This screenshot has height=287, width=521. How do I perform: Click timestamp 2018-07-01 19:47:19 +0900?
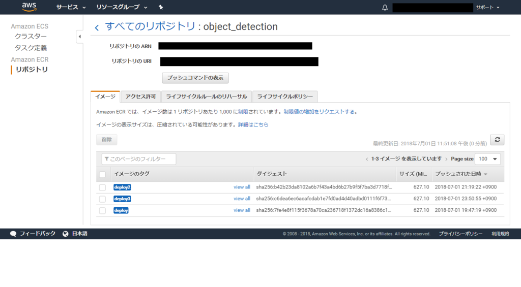coord(466,210)
